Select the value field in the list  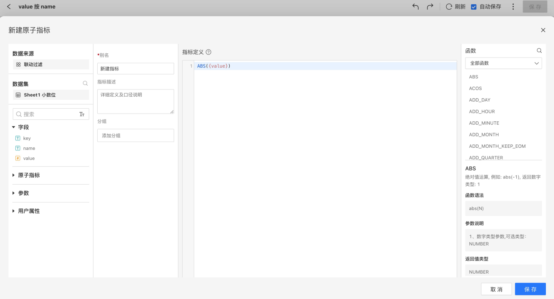pyautogui.click(x=29, y=158)
